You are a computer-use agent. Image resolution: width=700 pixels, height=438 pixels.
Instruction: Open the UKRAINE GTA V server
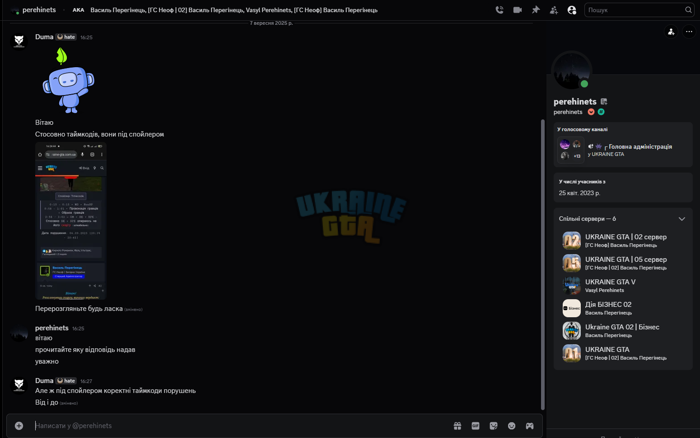click(x=623, y=286)
